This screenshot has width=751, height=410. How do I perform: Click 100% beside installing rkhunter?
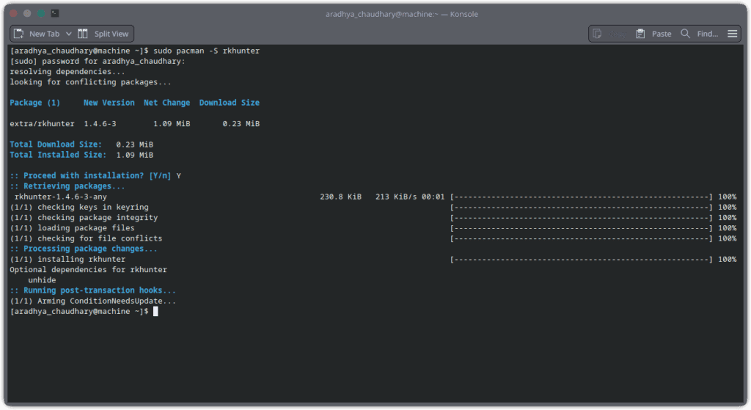tap(727, 260)
